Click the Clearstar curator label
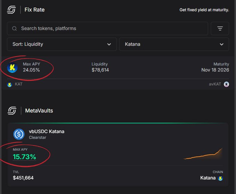The width and height of the screenshot is (236, 194). (x=37, y=137)
